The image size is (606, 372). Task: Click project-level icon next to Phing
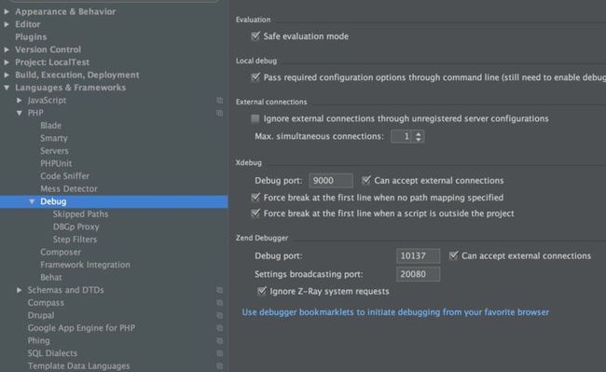pos(219,340)
